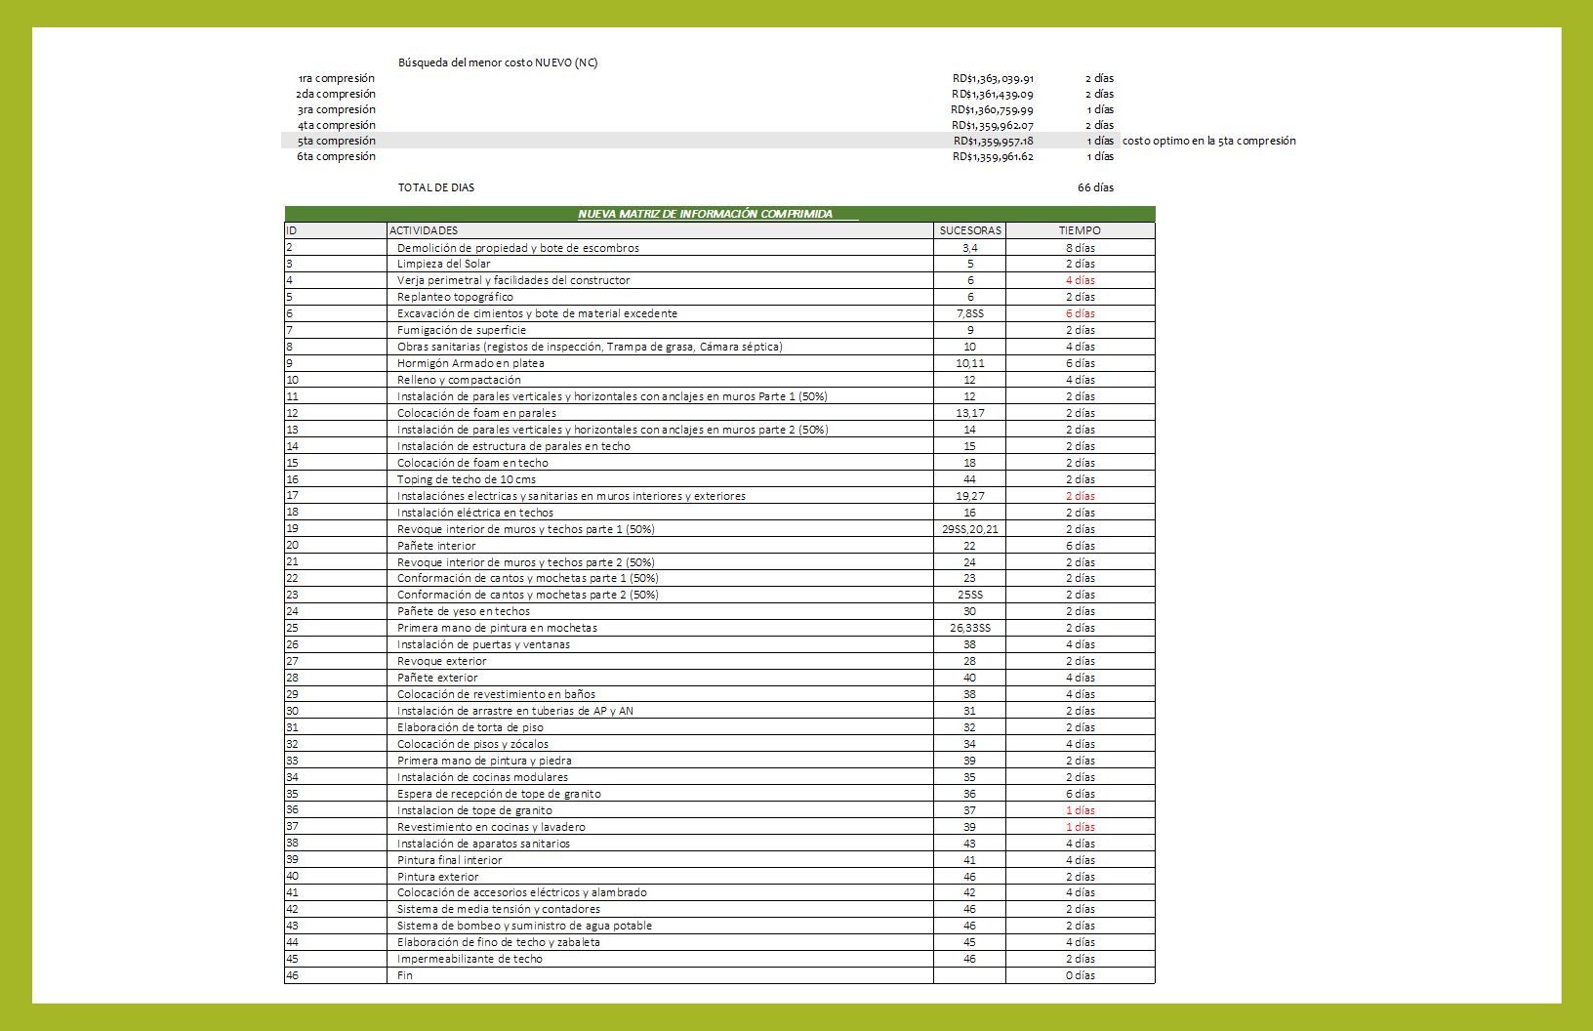Select 'Pañete de yeso en techos' cell
This screenshot has width=1593, height=1031.
(x=660, y=611)
